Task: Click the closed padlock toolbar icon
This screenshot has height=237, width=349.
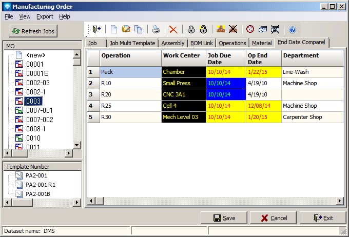Action: click(x=191, y=30)
